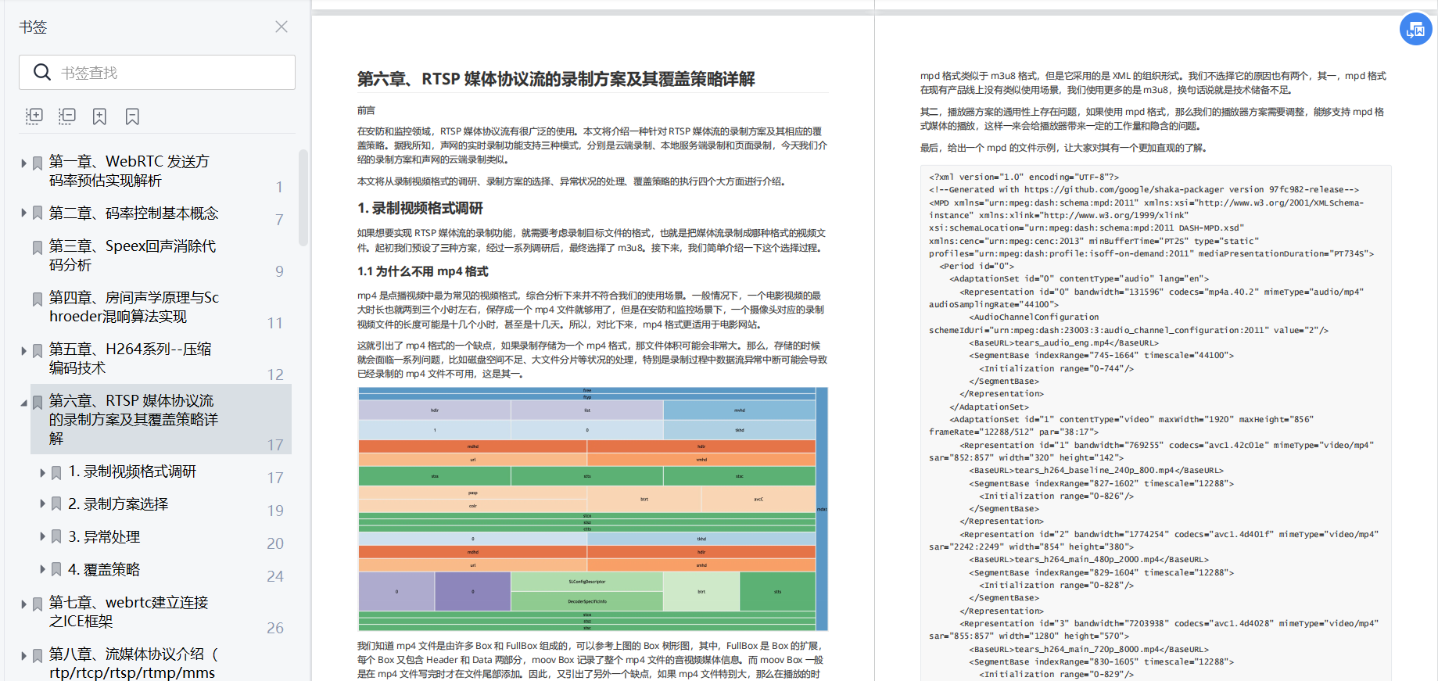Click bookmark flag icon beside 第五章
This screenshot has width=1438, height=681.
click(38, 351)
